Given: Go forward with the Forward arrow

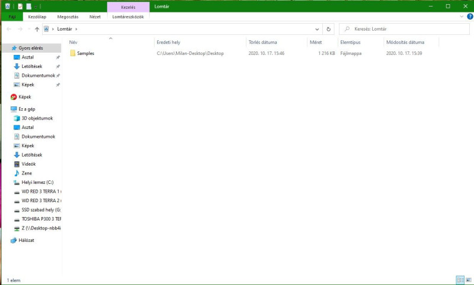Looking at the screenshot, I should point(20,29).
